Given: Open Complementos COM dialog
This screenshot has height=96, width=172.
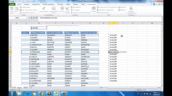Looking at the screenshot, I should 54,10.
